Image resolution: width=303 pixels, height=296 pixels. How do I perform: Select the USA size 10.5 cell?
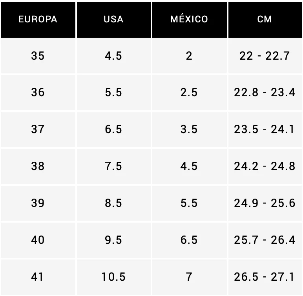tap(113, 277)
